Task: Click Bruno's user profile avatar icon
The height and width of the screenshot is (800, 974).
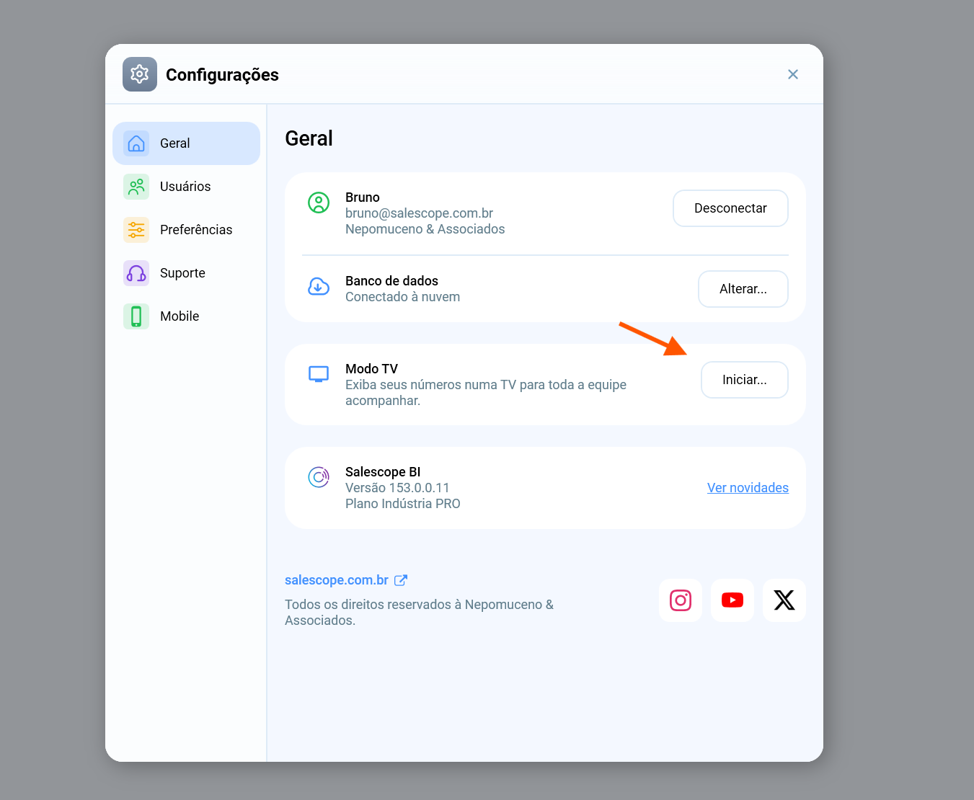Action: coord(319,203)
